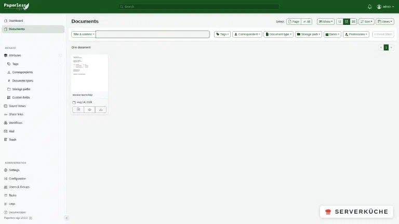Click the invoice-workshop title

[83, 95]
